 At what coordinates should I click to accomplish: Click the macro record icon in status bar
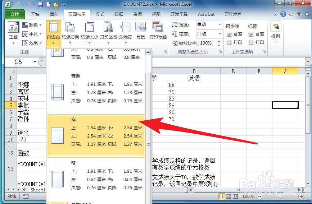26,197
